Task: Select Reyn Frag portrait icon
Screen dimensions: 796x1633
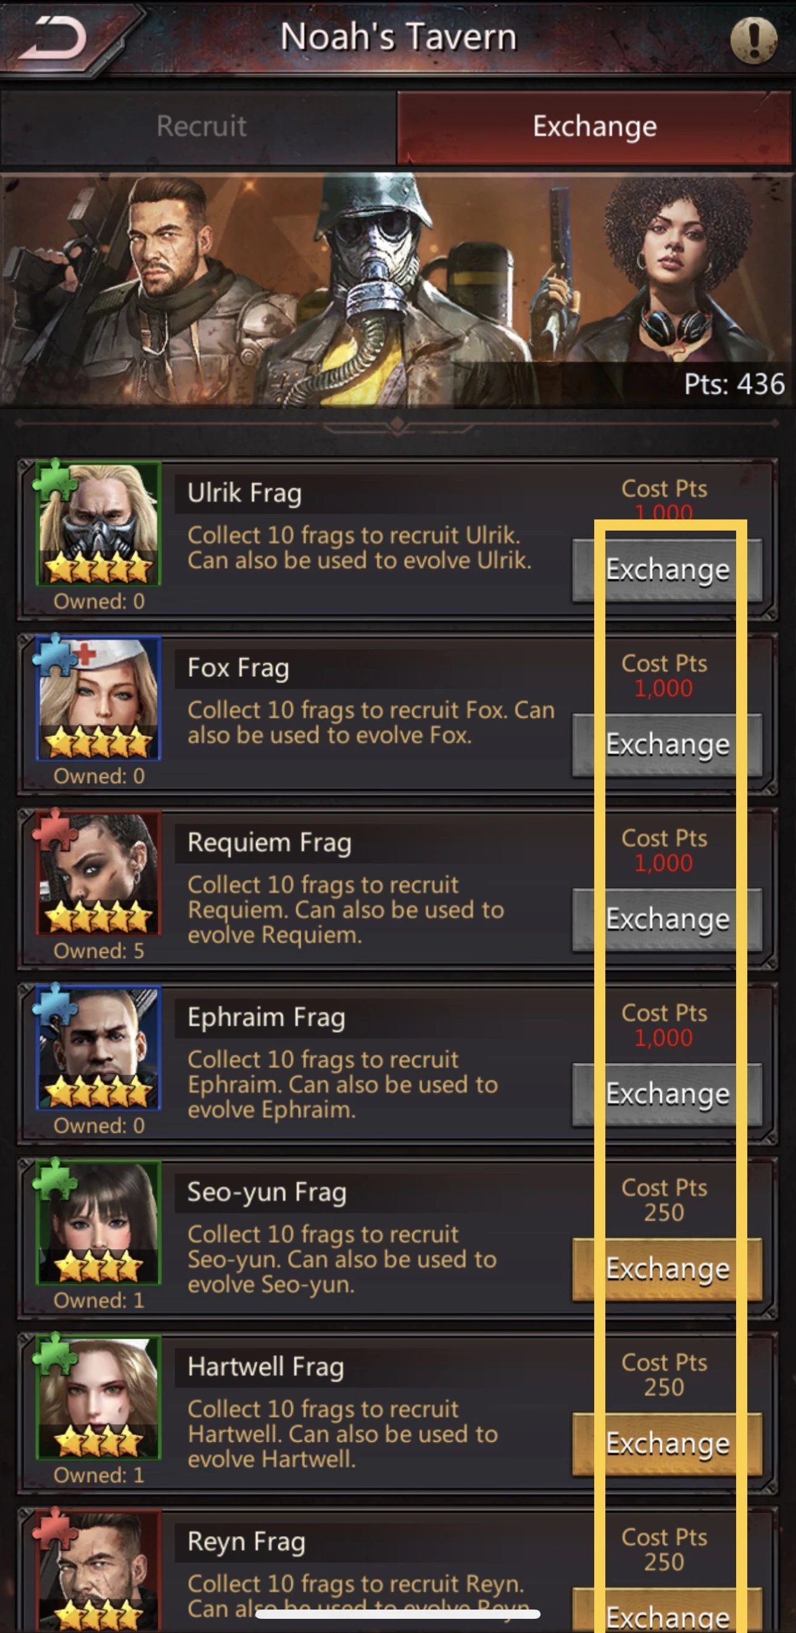Action: click(x=97, y=1568)
